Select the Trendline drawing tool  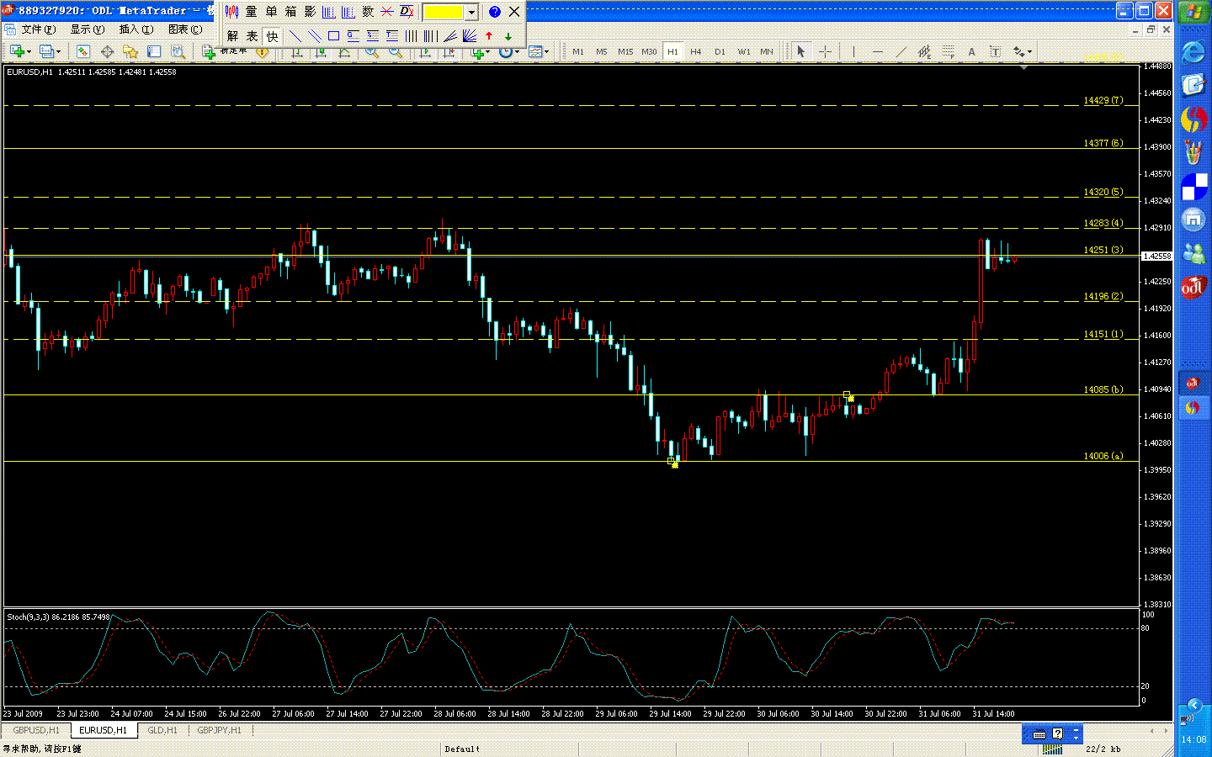coord(901,51)
